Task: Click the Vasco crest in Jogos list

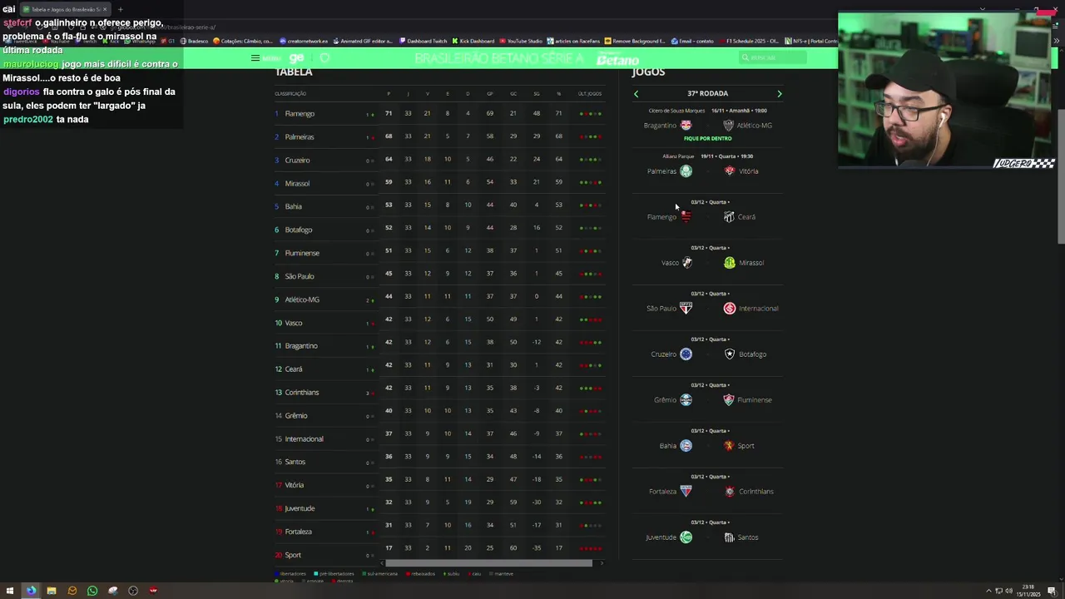Action: [x=686, y=263]
